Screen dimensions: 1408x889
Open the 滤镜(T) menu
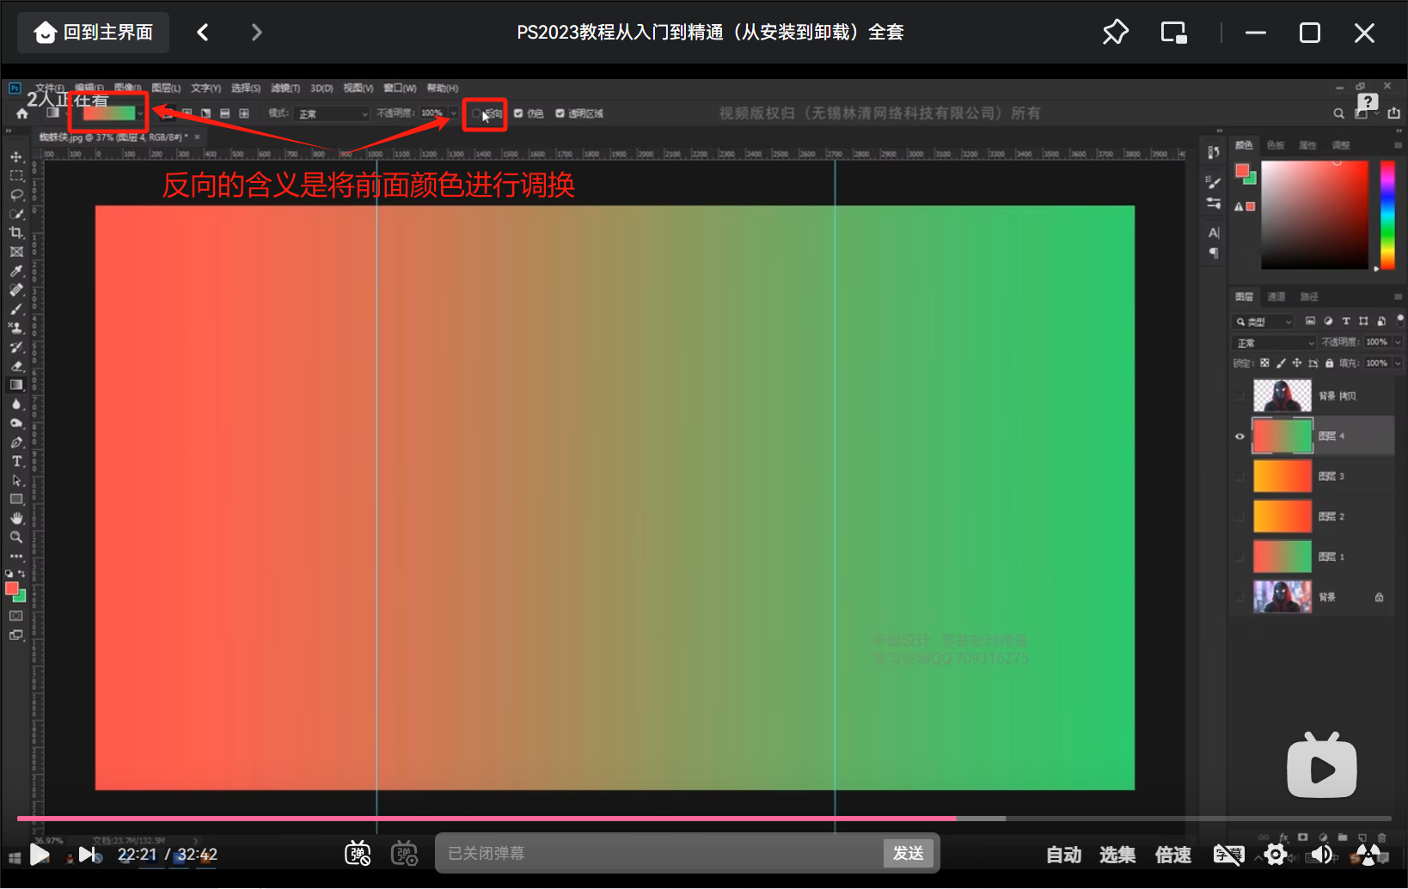coord(285,88)
